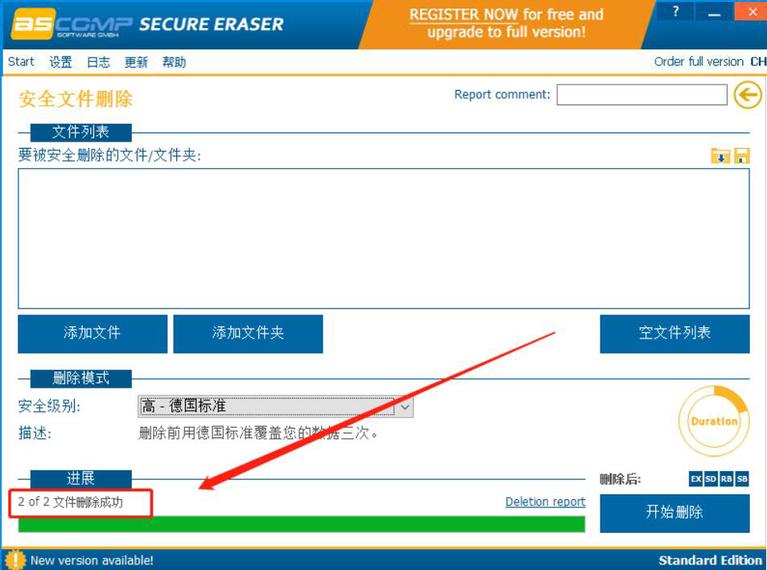The width and height of the screenshot is (767, 570).
Task: Click the green progress bar
Action: pyautogui.click(x=301, y=524)
